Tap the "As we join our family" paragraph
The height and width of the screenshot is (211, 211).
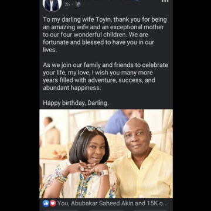pyautogui.click(x=105, y=76)
